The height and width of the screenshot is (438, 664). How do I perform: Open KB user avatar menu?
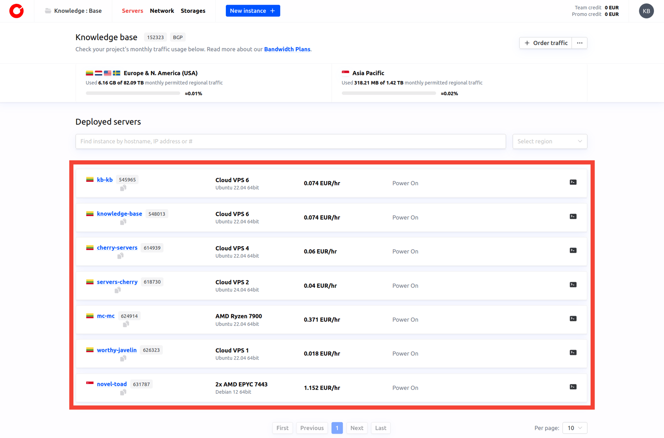[646, 11]
